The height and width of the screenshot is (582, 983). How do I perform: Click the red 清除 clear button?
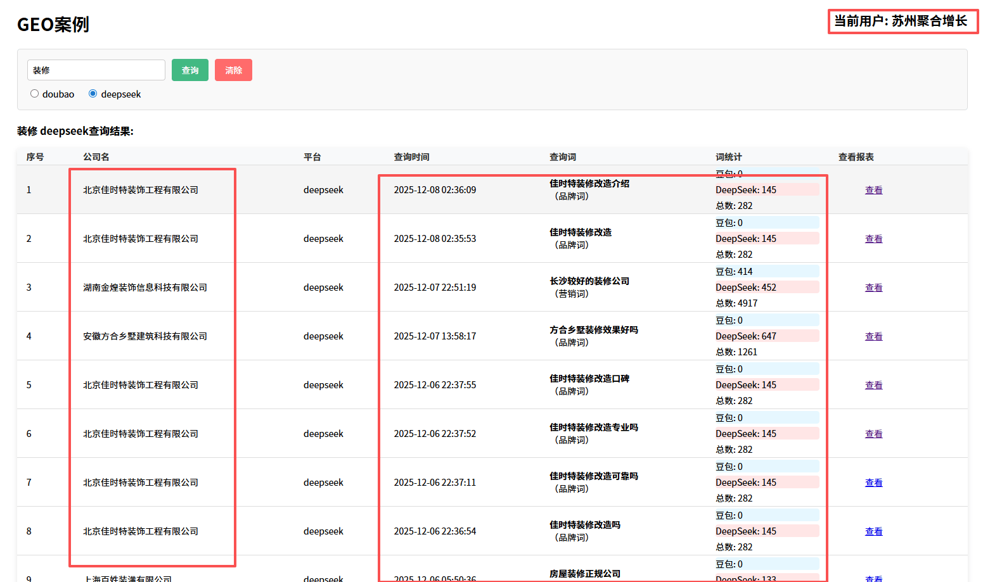[233, 70]
